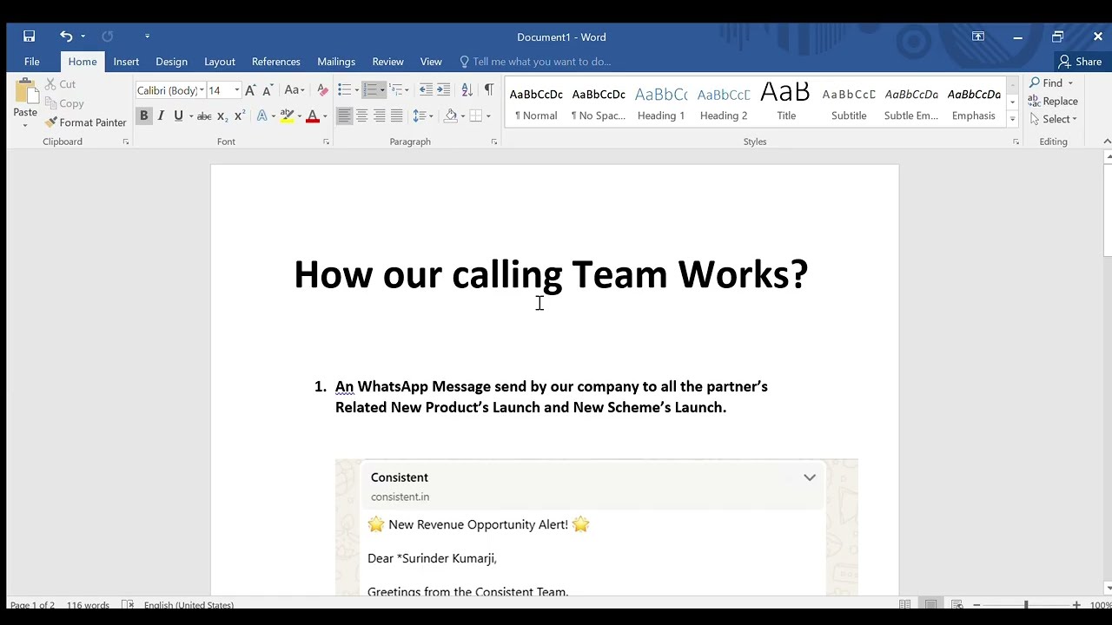Shrink font size icon

(x=268, y=90)
